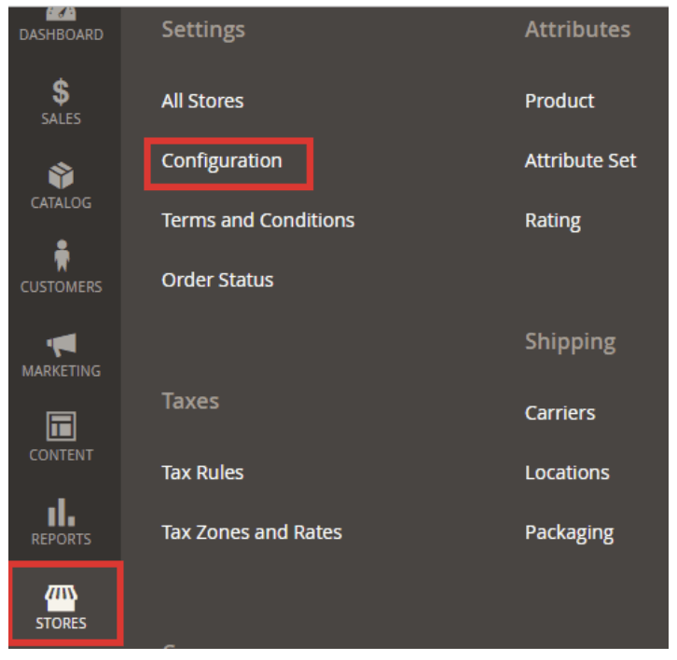The image size is (677, 660).
Task: Open the Sales dollar icon
Action: click(61, 92)
